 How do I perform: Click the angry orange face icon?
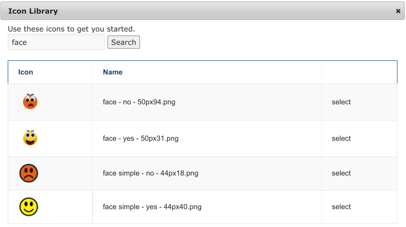[x=30, y=102]
